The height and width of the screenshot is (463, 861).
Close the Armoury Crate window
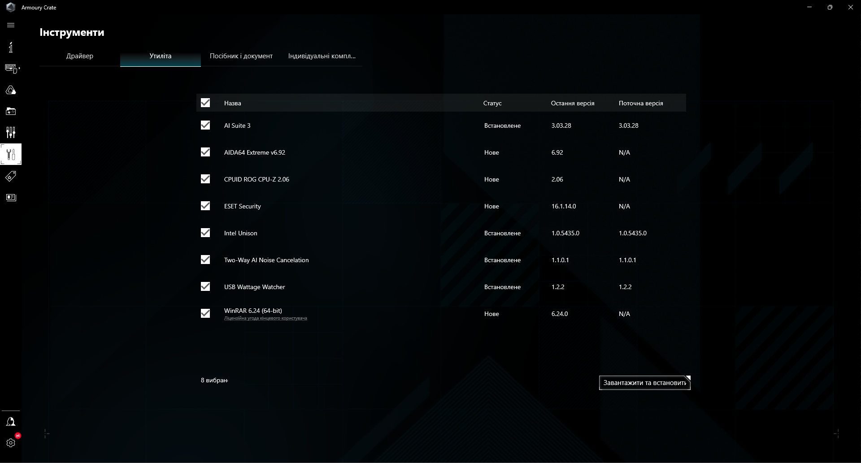click(x=851, y=8)
